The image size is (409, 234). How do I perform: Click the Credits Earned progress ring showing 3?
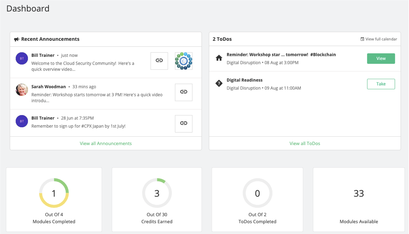(157, 193)
